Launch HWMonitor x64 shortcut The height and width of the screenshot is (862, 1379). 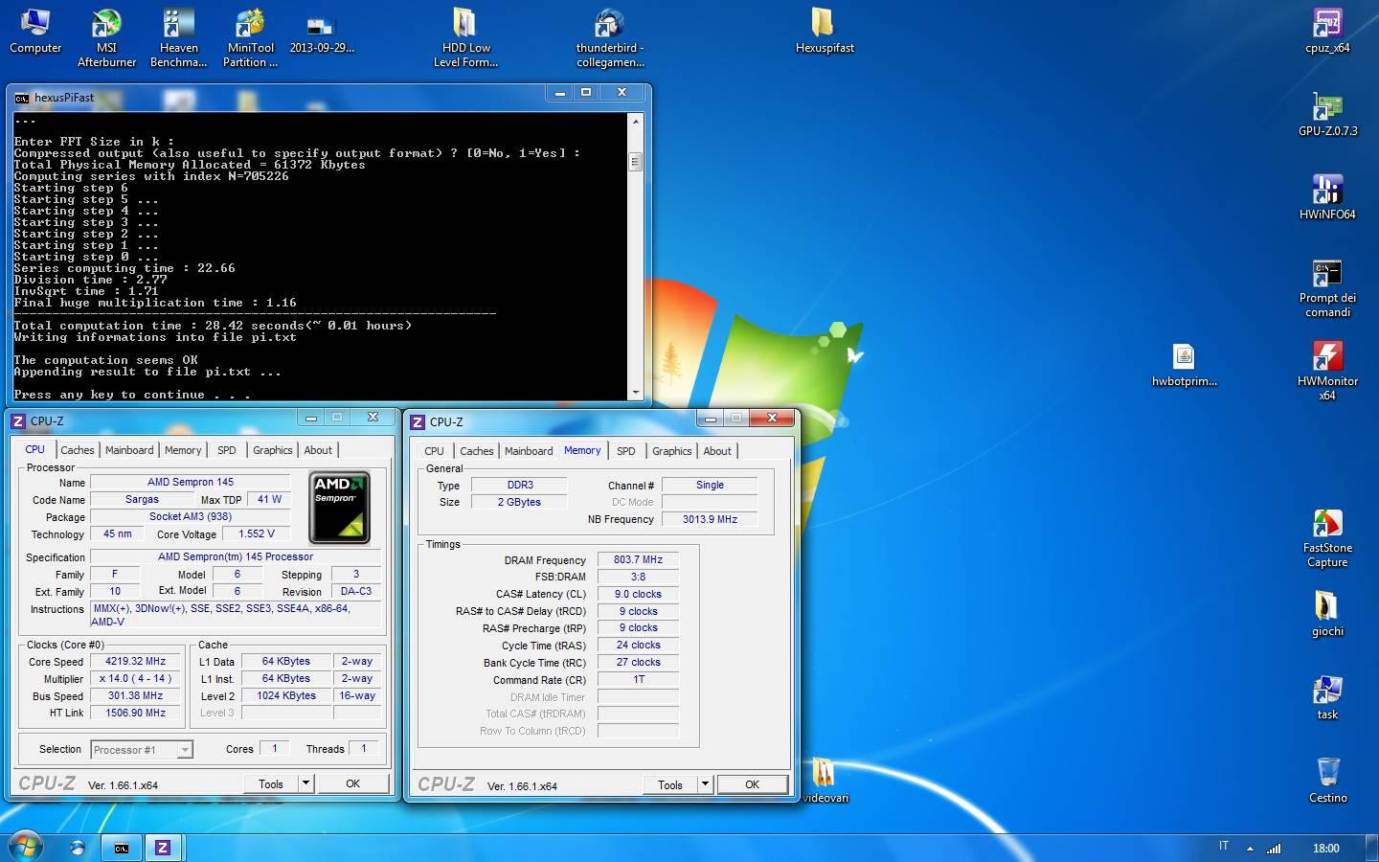tap(1327, 372)
